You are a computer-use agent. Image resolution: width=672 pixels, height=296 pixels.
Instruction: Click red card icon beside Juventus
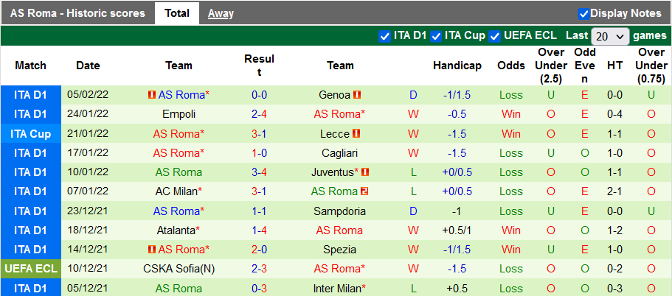[364, 172]
